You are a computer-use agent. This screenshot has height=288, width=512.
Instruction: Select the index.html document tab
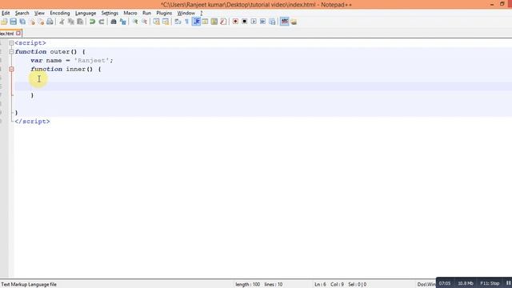[x=7, y=34]
